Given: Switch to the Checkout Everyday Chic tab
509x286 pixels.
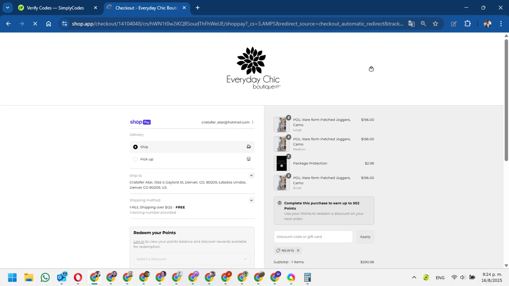Looking at the screenshot, I should 146,8.
